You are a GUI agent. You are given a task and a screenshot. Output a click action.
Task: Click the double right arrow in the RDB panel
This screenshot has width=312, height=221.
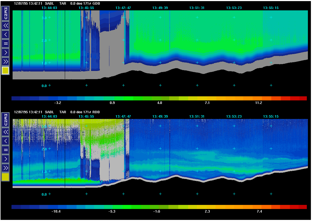click(x=5, y=168)
